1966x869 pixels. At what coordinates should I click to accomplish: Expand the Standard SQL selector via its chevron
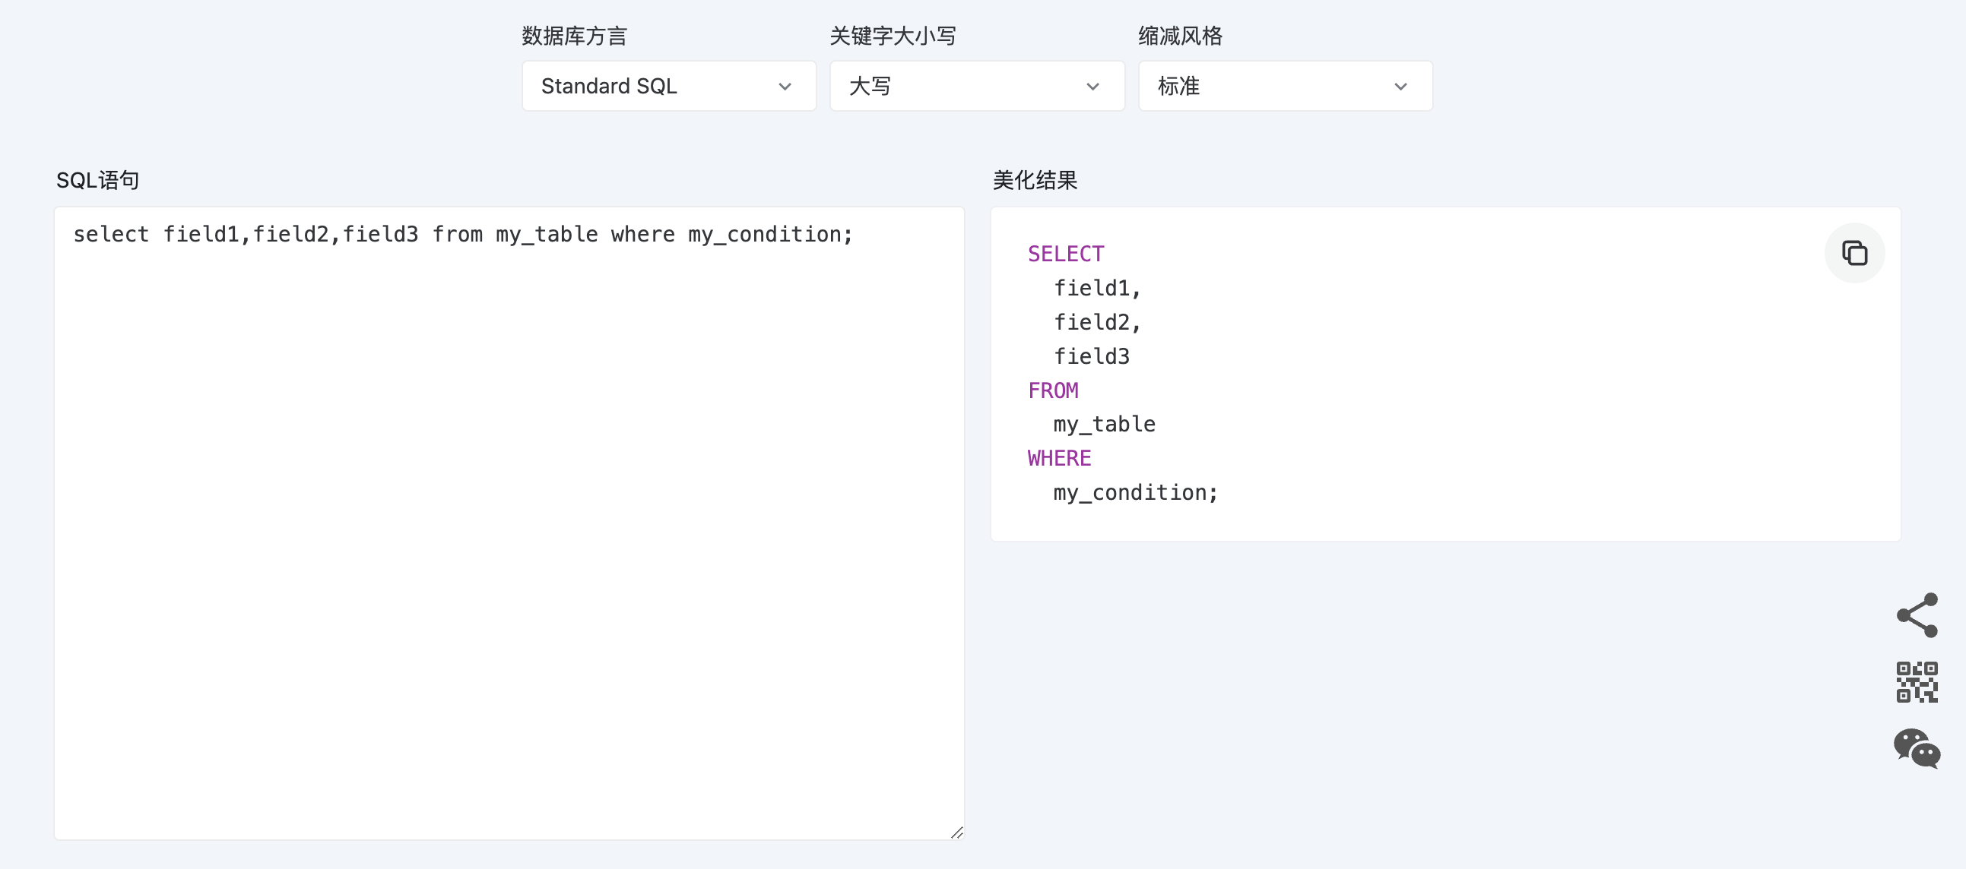pos(785,86)
